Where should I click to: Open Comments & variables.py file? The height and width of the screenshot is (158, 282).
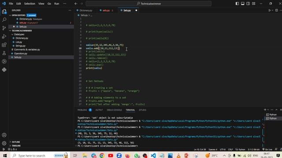(x=27, y=50)
